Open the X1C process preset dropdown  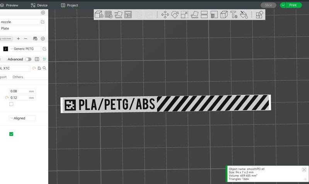click(15, 68)
